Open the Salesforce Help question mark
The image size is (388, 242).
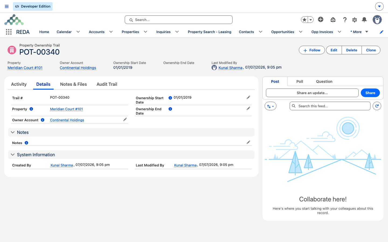point(345,20)
